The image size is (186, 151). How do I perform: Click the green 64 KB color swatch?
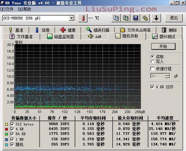pyautogui.click(x=7, y=134)
